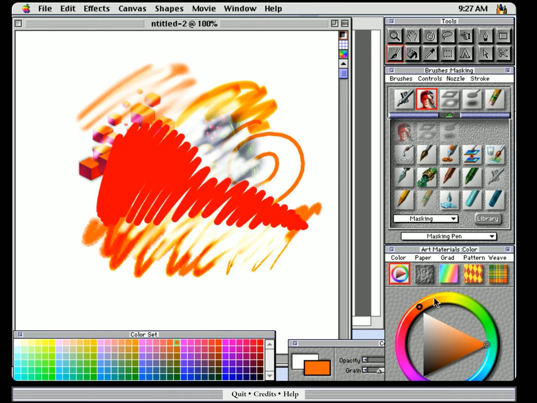The image size is (537, 403).
Task: Toggle the drawing mode icon above grid icon
Action: click(x=343, y=35)
